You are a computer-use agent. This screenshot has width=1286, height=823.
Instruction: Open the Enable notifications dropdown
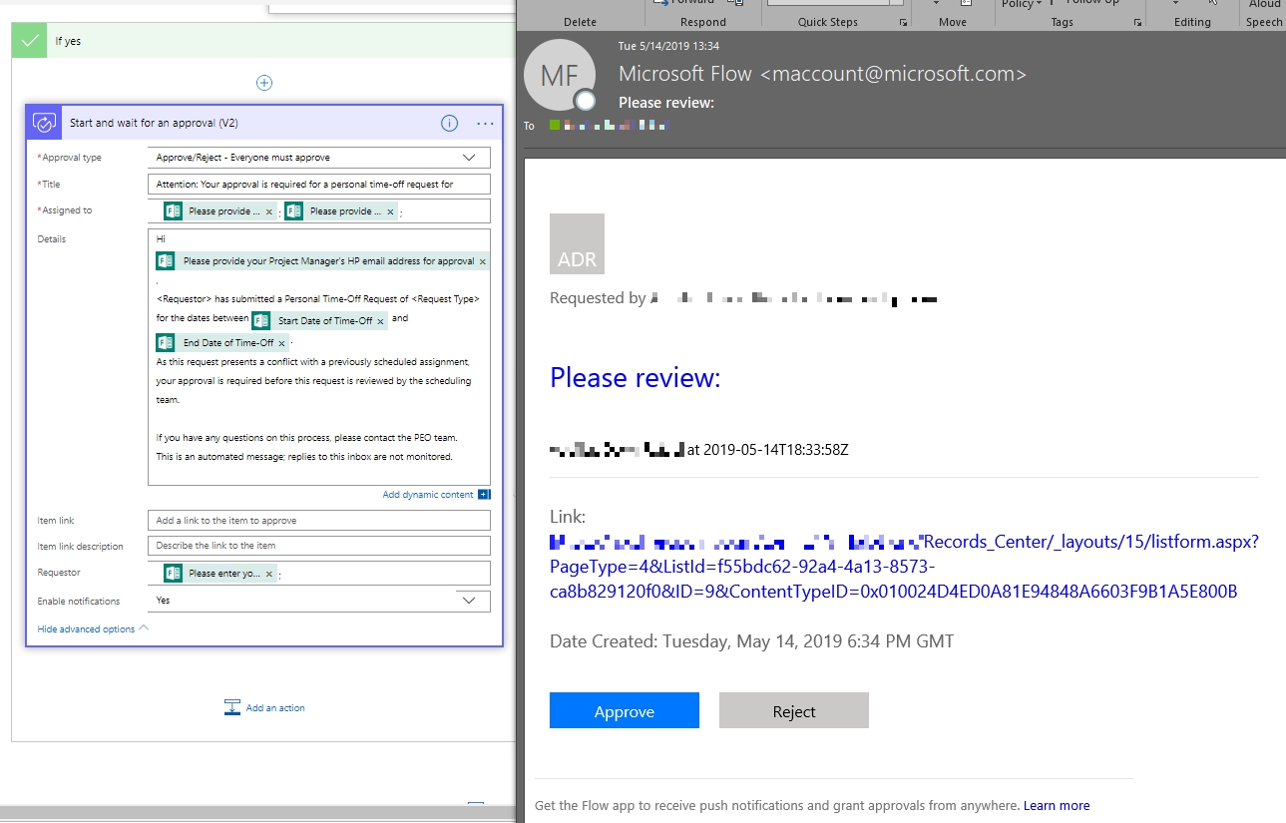469,601
